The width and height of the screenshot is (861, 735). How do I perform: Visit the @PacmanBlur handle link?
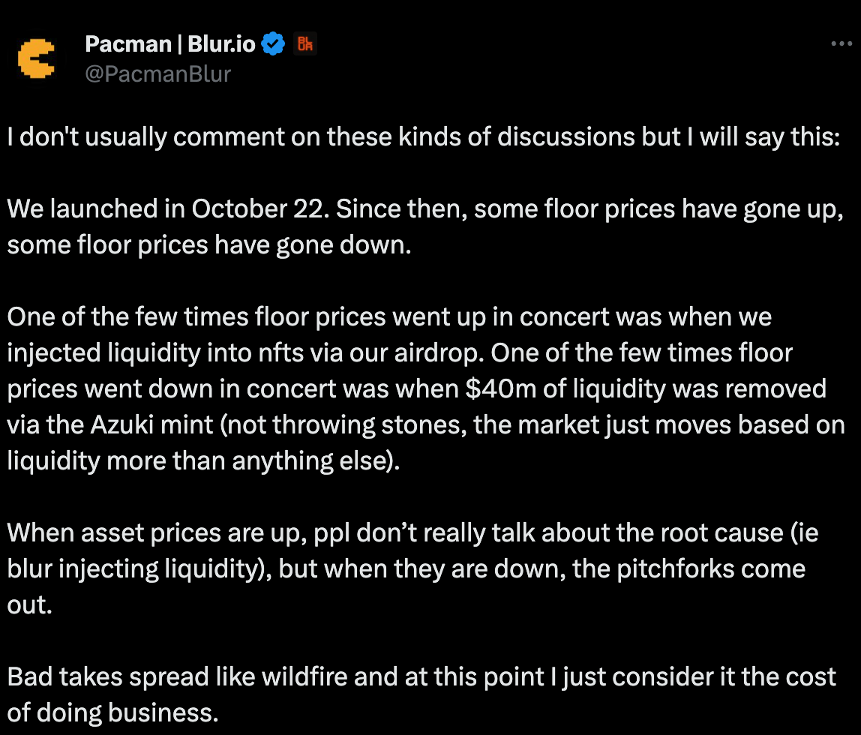[157, 73]
